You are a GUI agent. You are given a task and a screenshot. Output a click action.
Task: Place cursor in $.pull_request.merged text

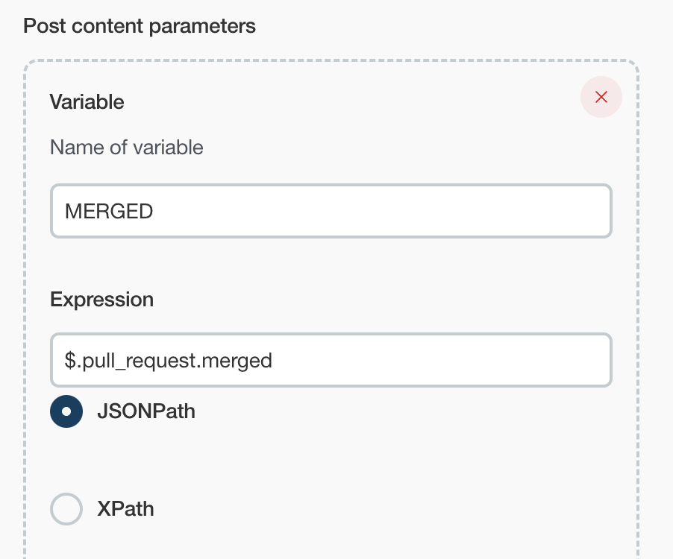pos(169,361)
